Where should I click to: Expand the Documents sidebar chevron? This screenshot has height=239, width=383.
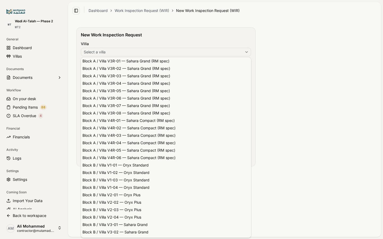pos(60,78)
